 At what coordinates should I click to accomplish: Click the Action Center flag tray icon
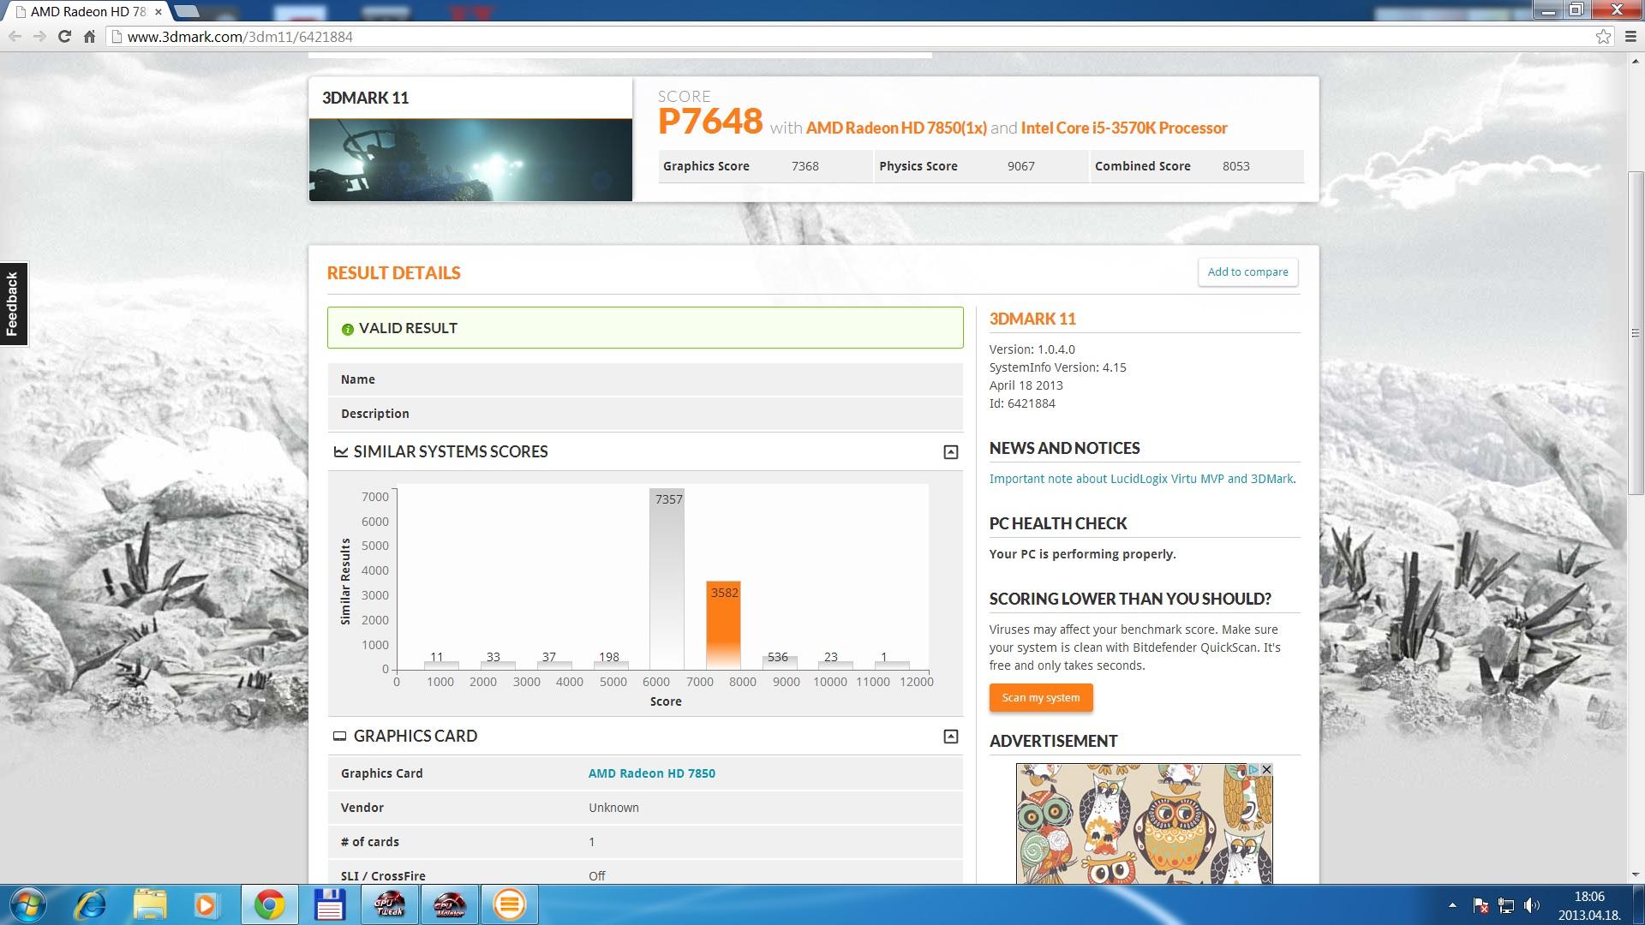[1480, 905]
